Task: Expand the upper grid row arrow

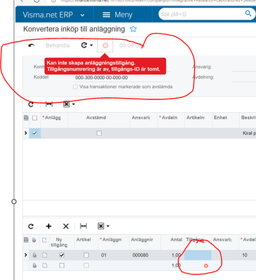Action: click(x=26, y=133)
